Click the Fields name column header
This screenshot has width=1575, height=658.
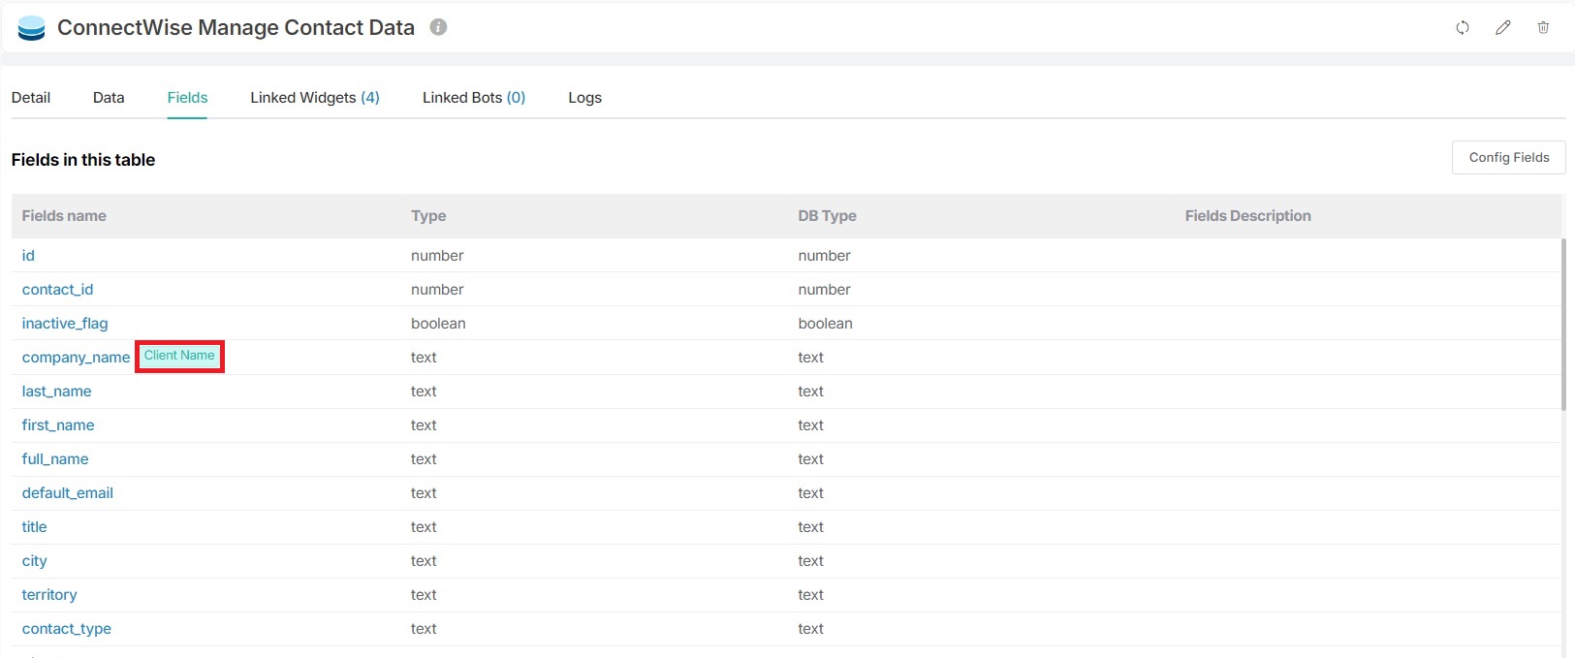pyautogui.click(x=64, y=215)
